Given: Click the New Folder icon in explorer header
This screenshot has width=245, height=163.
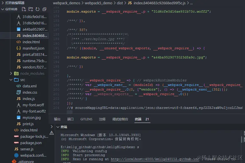Looking at the screenshot, I should (31, 9).
